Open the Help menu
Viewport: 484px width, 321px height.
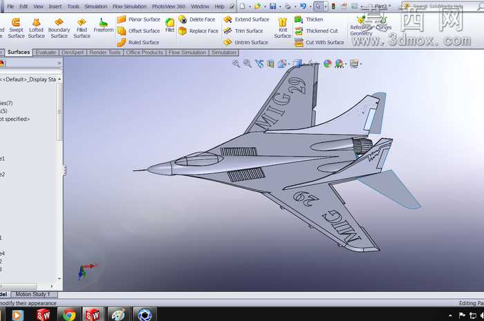(219, 6)
